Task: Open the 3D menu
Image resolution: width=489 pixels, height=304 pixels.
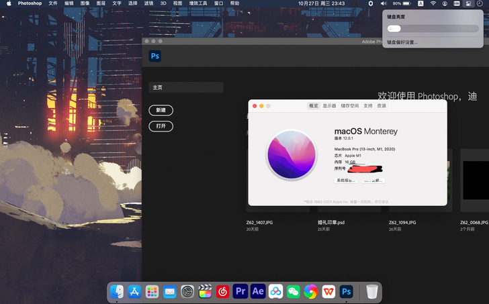Action: 163,3
